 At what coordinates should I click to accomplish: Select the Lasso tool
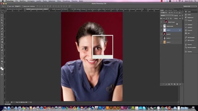tap(2, 18)
